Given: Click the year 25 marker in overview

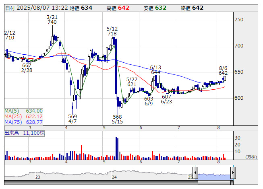Looking at the screenshot, I should (x=190, y=177).
